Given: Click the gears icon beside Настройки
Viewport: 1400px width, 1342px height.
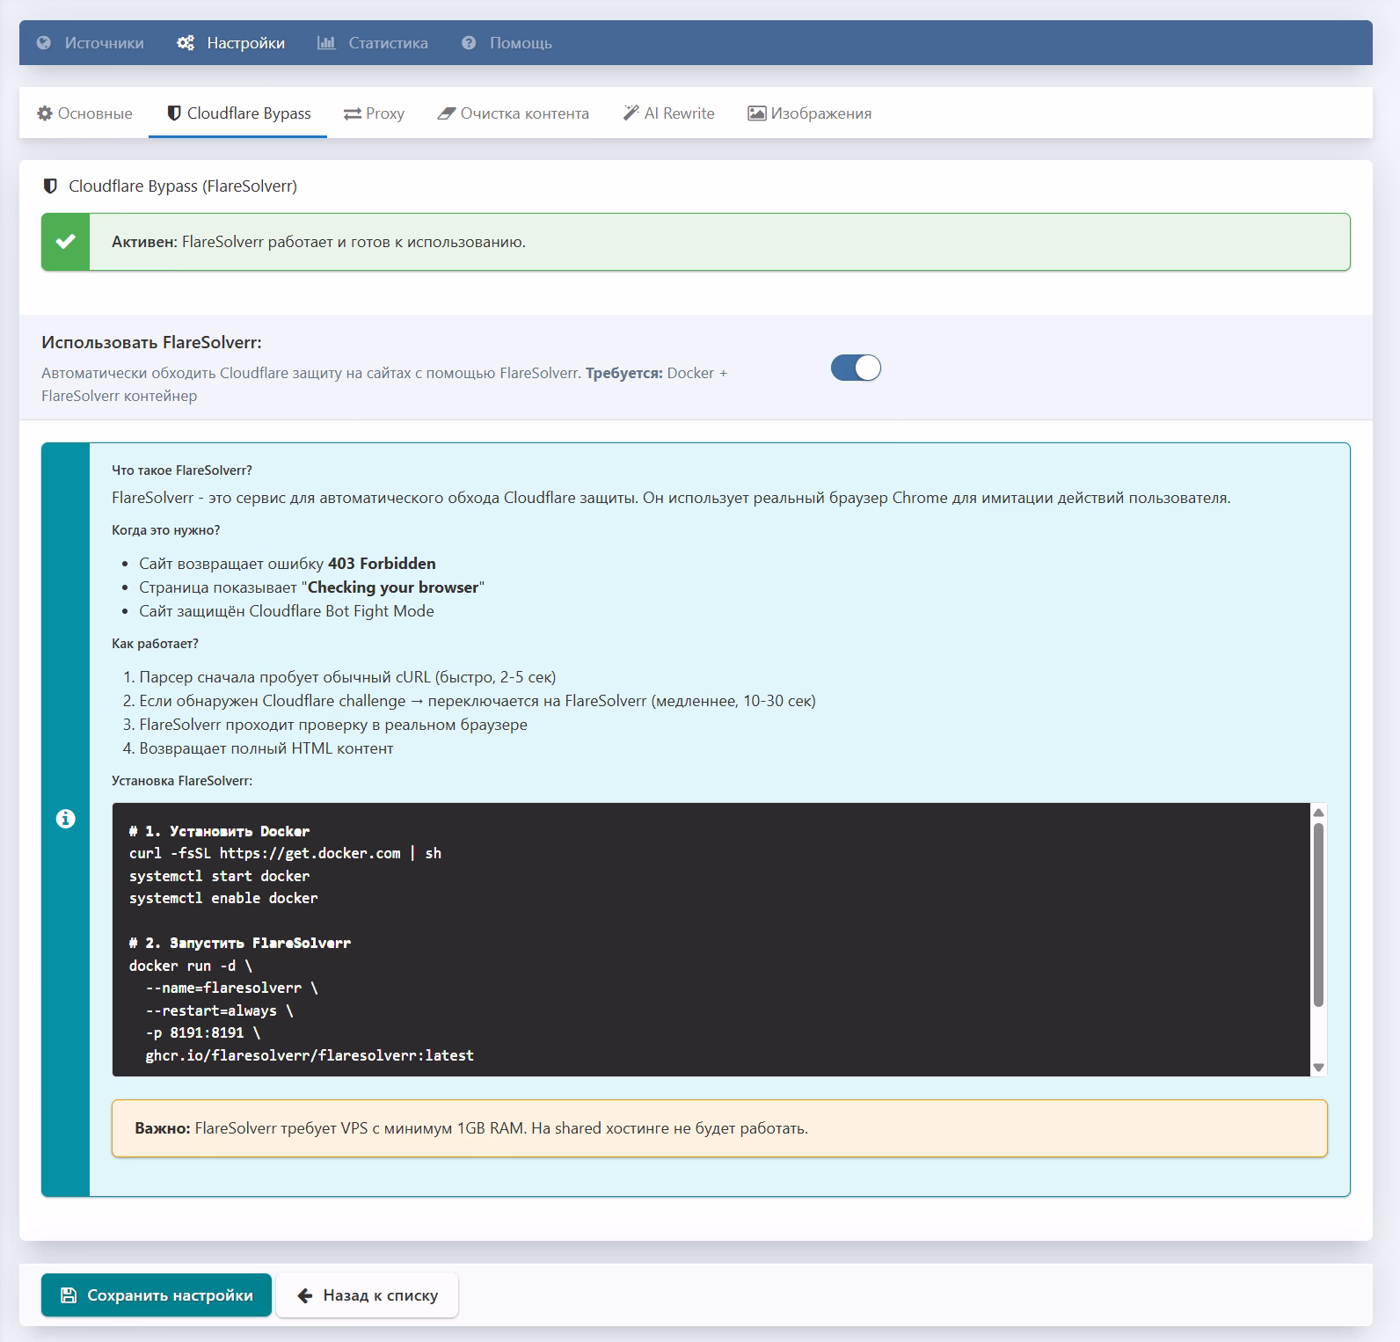Looking at the screenshot, I should (186, 43).
